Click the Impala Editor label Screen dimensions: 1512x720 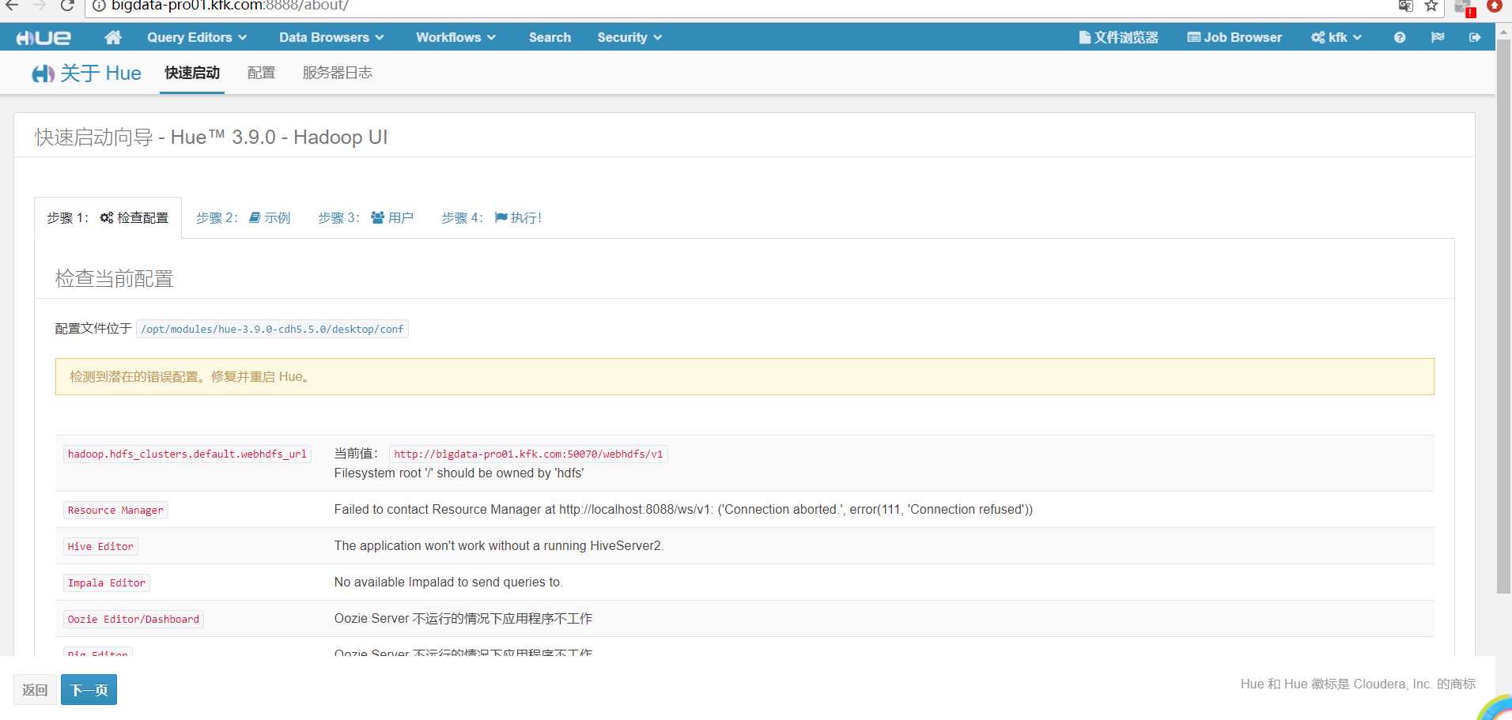107,583
